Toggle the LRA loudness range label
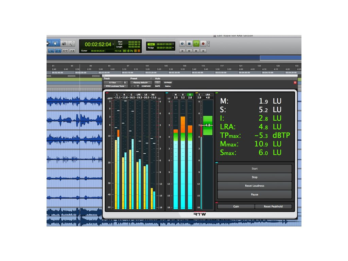This screenshot has height=261, width=348. click(x=208, y=94)
